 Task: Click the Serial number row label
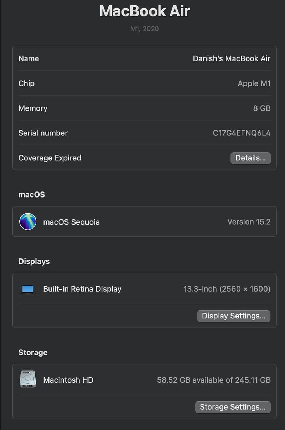tap(43, 133)
